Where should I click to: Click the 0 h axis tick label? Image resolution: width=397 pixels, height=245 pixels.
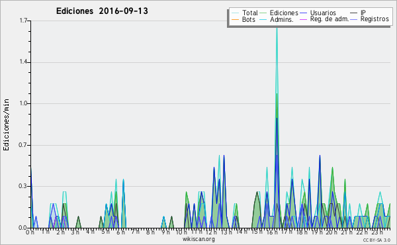click(x=30, y=232)
